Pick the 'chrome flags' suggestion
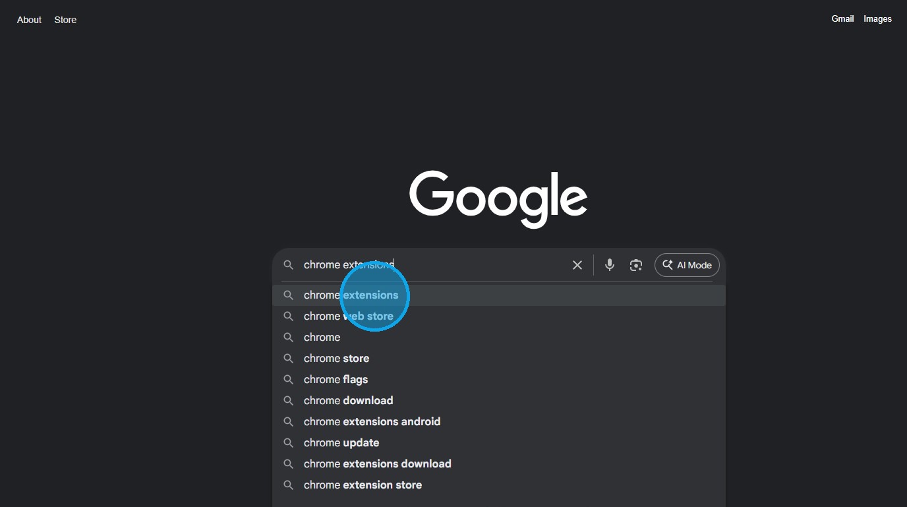Image resolution: width=907 pixels, height=507 pixels. tap(499, 380)
